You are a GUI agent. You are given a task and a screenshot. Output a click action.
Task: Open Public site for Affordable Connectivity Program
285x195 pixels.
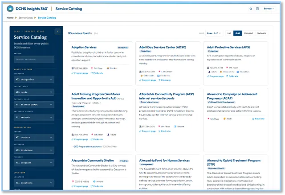tap(164, 131)
